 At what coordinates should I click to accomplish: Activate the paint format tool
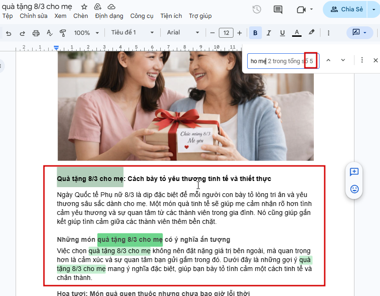point(63,33)
